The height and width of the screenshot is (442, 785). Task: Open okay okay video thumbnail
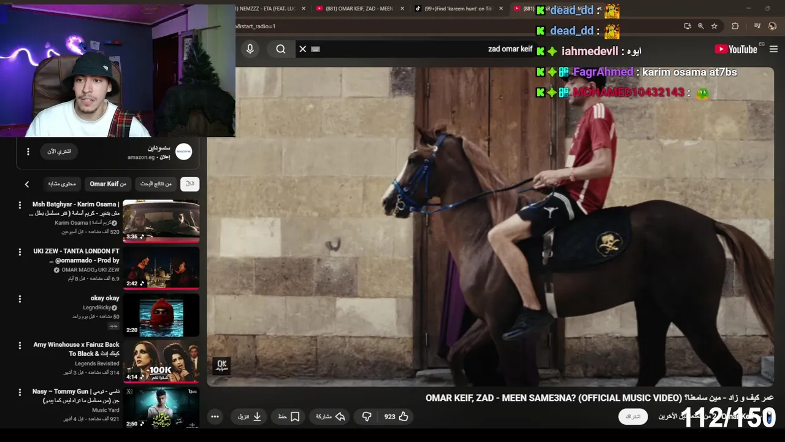pyautogui.click(x=161, y=315)
